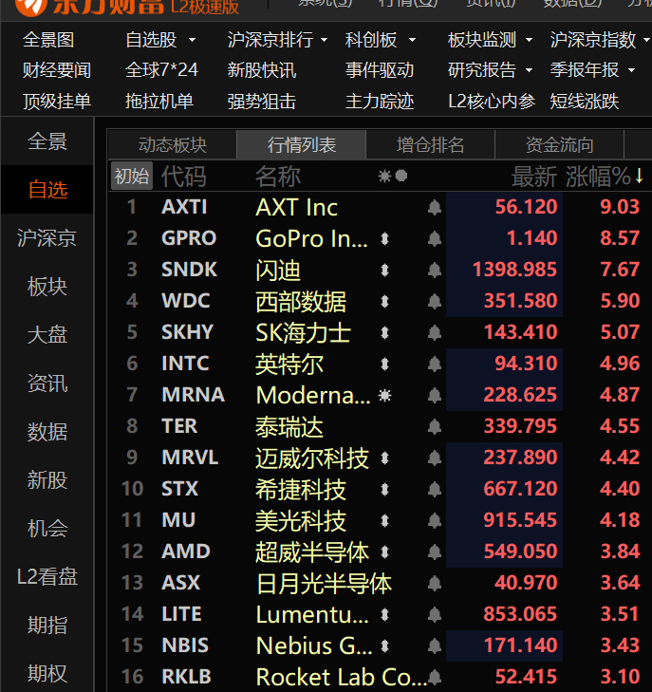Click the bell icon in WDC row
652x692 pixels.
pyautogui.click(x=435, y=302)
